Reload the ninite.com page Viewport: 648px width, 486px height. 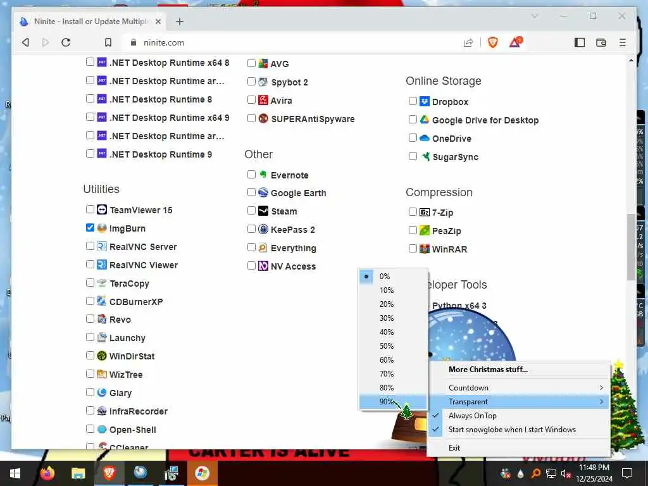click(x=66, y=42)
